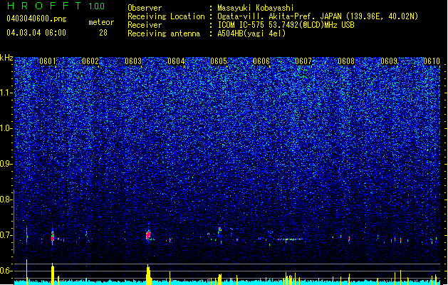
Task: Click the Receiving antenna label
Action: (x=164, y=33)
